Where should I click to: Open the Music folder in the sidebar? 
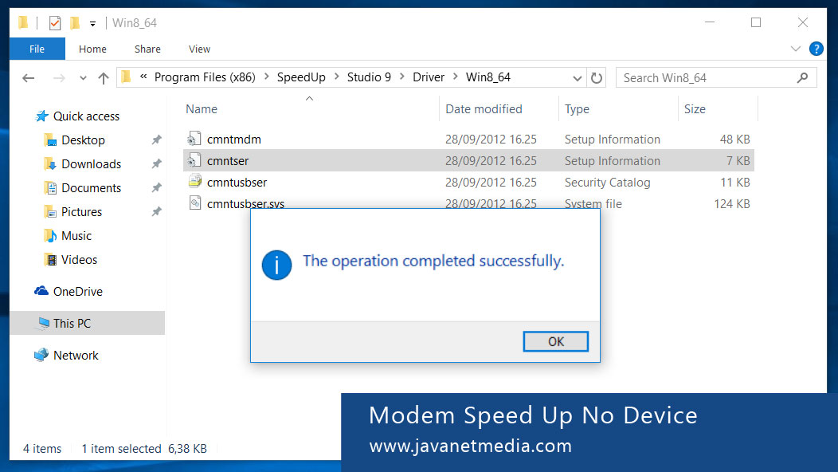tap(76, 235)
